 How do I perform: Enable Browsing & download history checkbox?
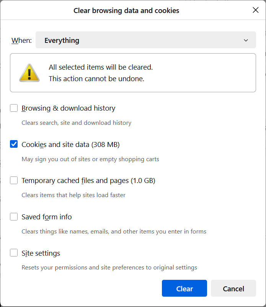click(14, 108)
